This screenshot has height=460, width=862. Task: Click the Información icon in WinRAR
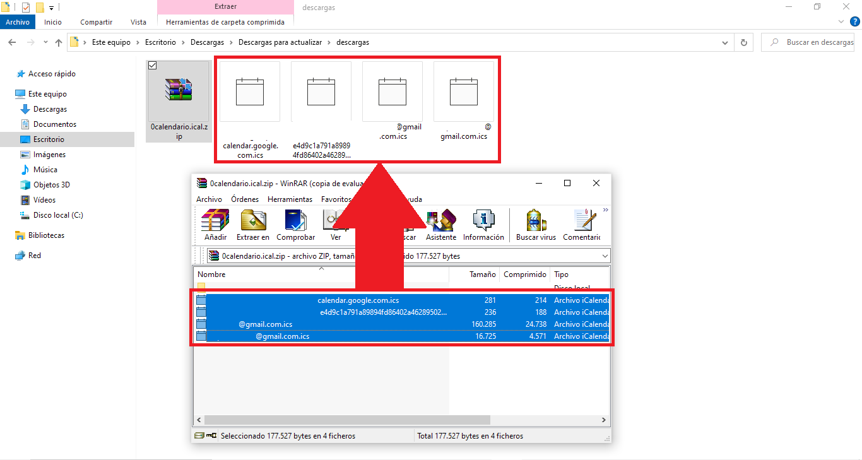(483, 225)
